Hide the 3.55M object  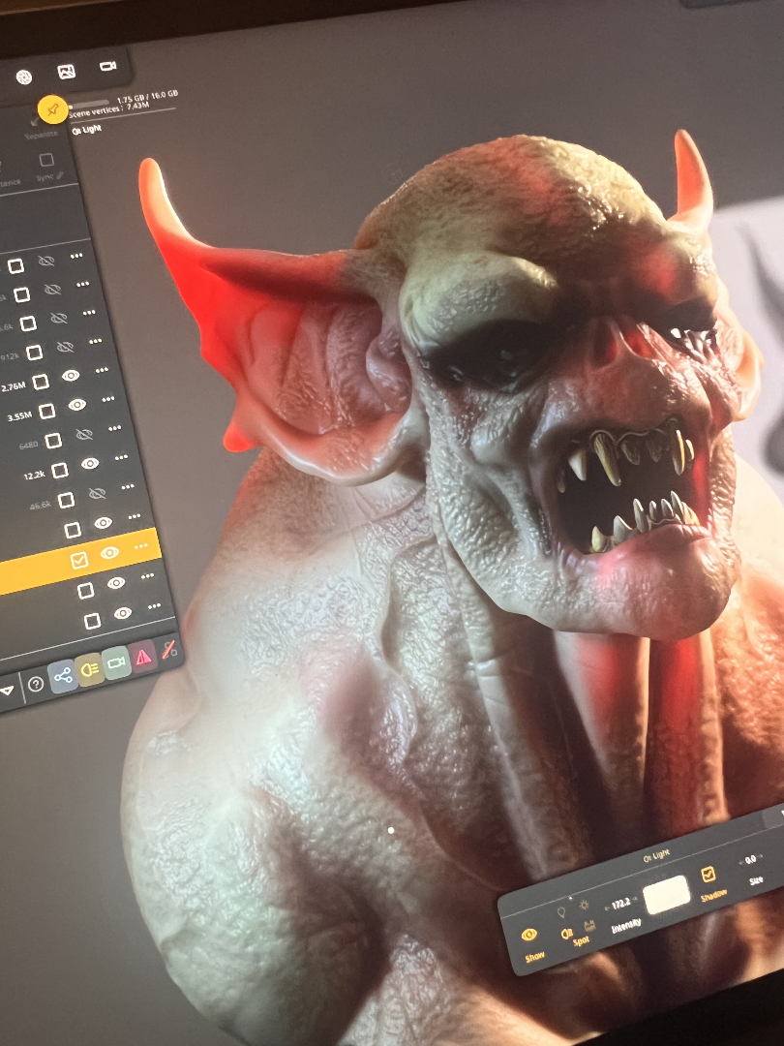click(x=77, y=405)
